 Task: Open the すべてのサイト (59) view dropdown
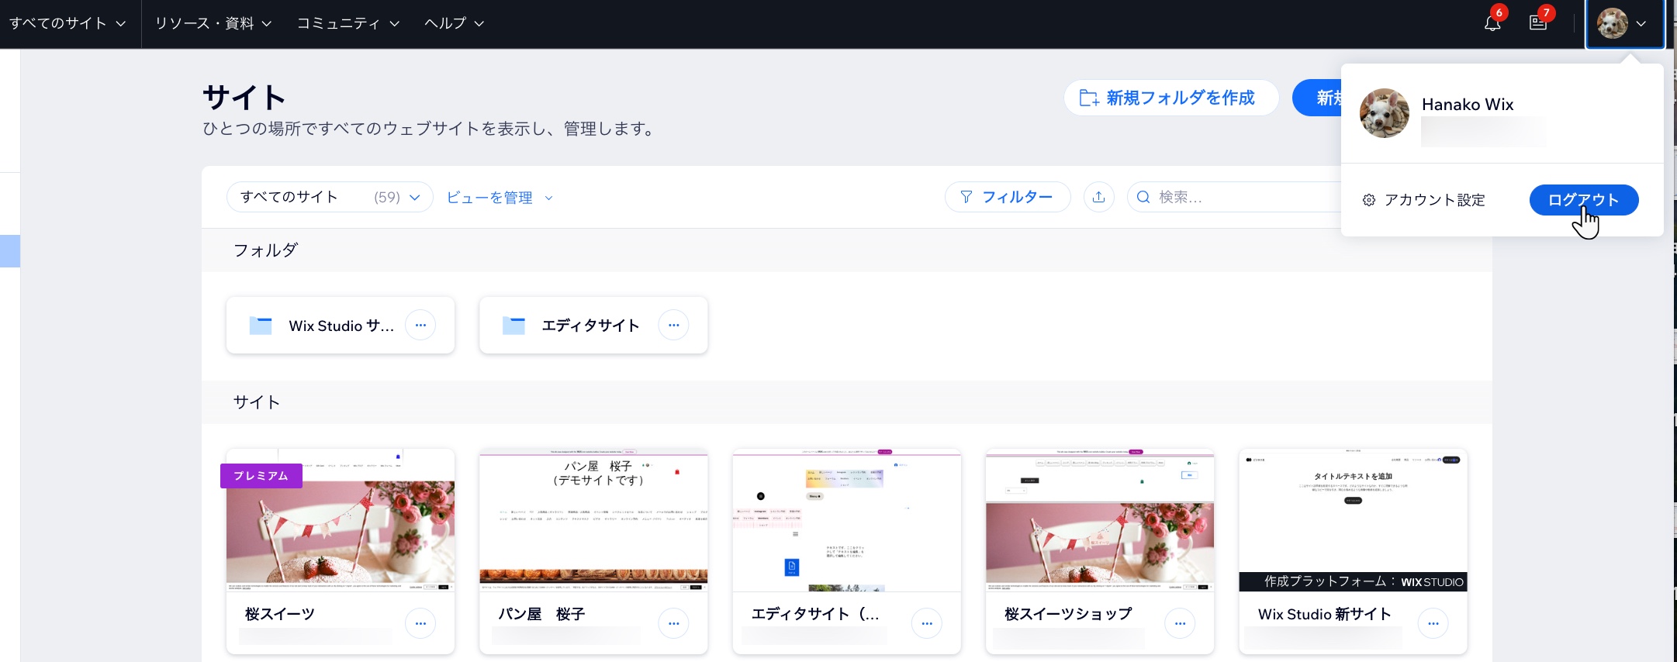(330, 197)
